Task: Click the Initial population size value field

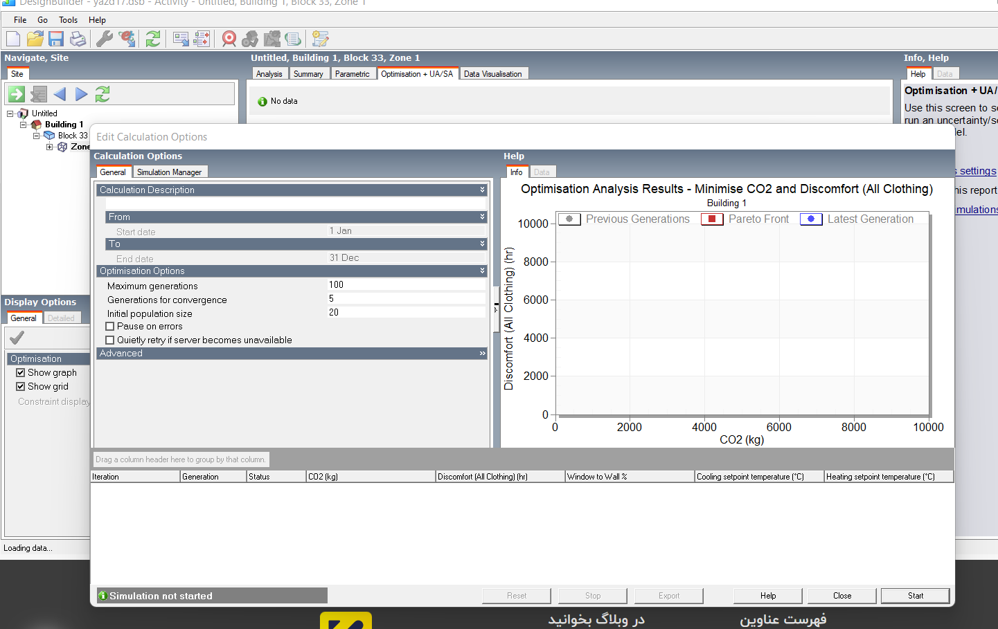Action: coord(406,313)
